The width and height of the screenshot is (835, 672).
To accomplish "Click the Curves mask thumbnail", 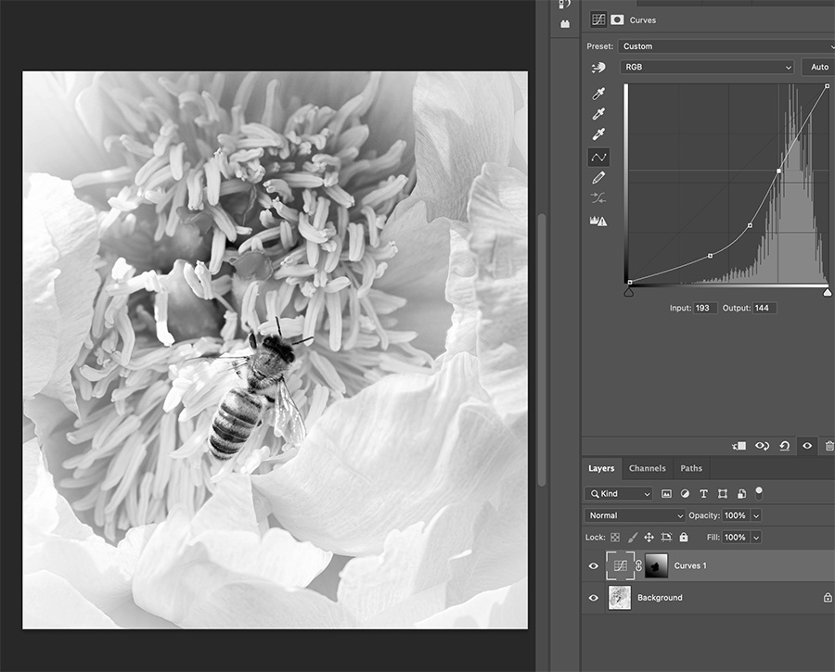I will [656, 565].
